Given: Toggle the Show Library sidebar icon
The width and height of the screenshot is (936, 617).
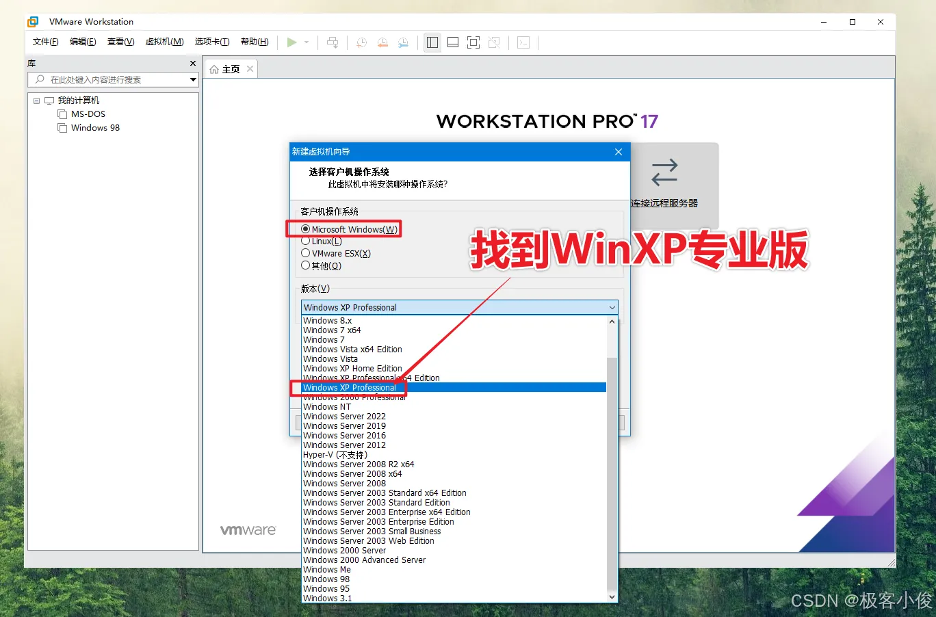Looking at the screenshot, I should [432, 42].
